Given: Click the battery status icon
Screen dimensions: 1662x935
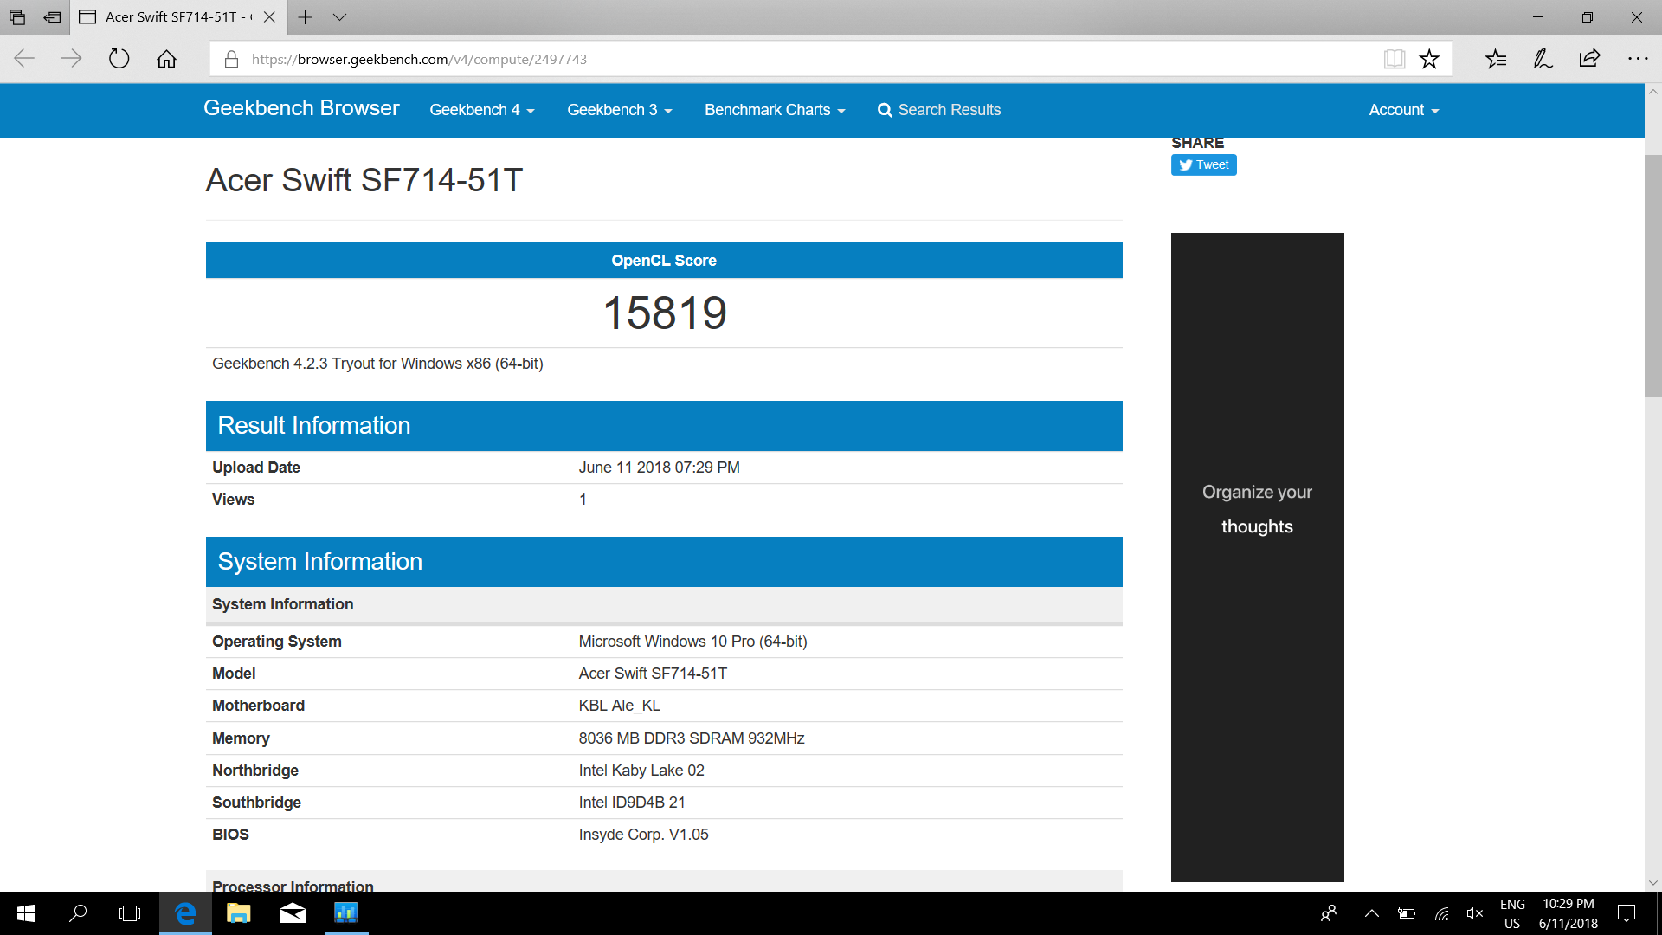Looking at the screenshot, I should coord(1407,913).
